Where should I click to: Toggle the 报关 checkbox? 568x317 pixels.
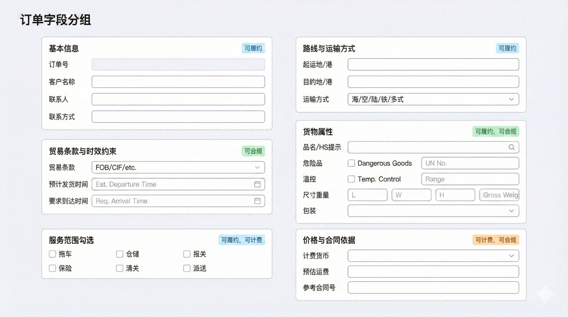coord(187,254)
